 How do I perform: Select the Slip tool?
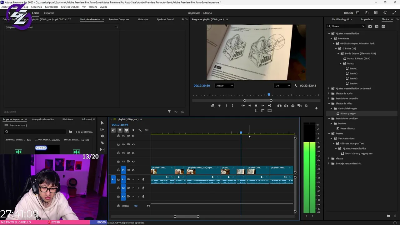(x=102, y=149)
